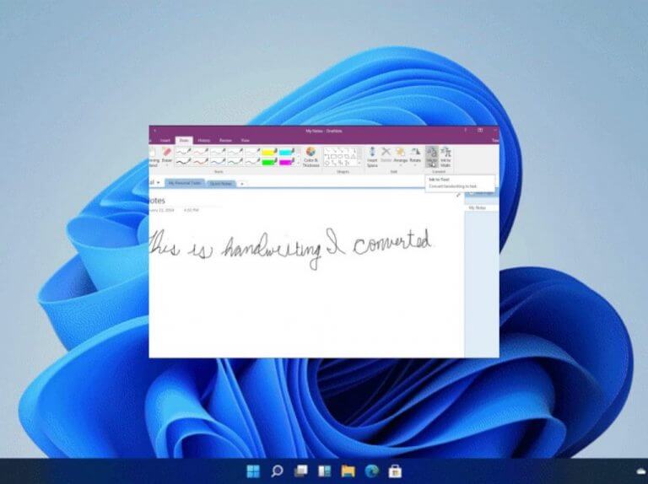The height and width of the screenshot is (484, 648).
Task: Select the green highlighter
Action: (269, 162)
